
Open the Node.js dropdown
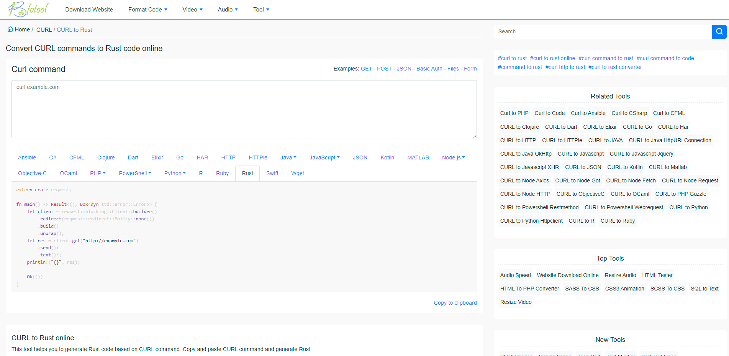pos(453,157)
